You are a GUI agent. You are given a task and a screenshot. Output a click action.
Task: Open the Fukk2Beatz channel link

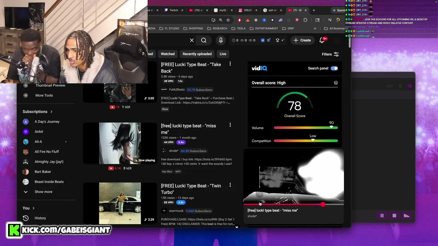coord(177,90)
